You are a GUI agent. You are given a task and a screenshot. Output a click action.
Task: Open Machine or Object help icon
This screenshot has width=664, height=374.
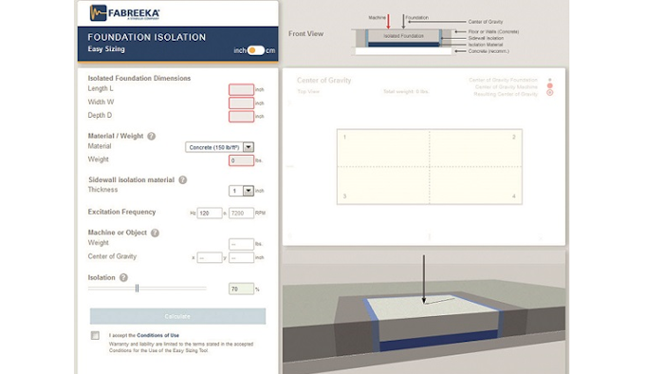point(155,233)
